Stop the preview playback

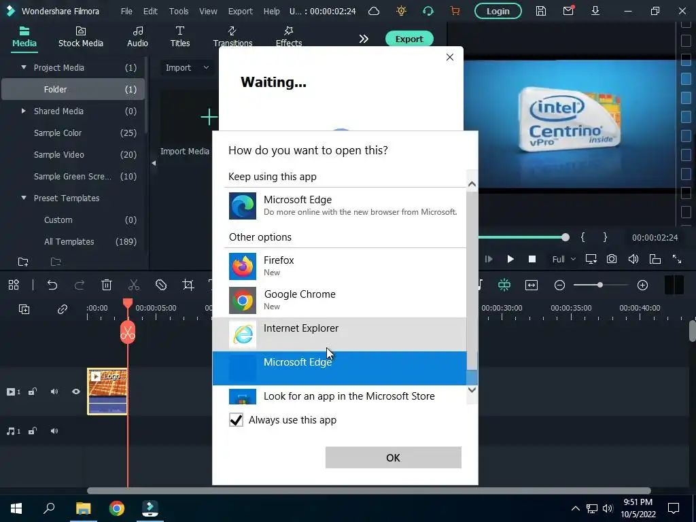[x=532, y=259]
